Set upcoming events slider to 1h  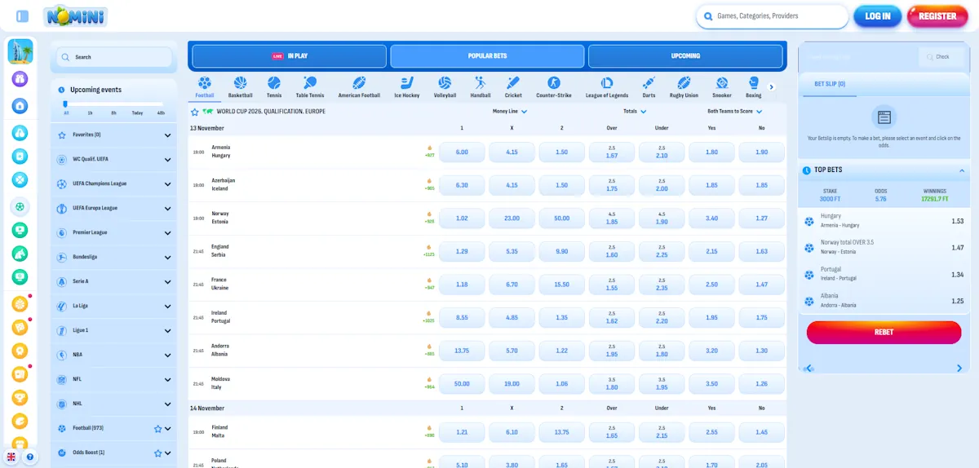tap(90, 113)
